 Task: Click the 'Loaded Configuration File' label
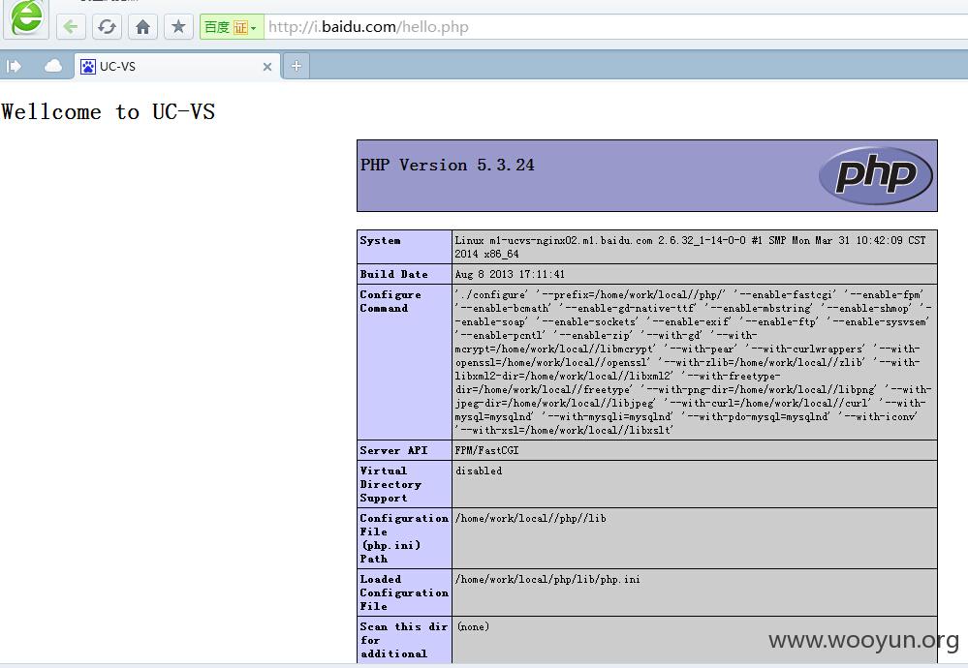click(x=404, y=592)
